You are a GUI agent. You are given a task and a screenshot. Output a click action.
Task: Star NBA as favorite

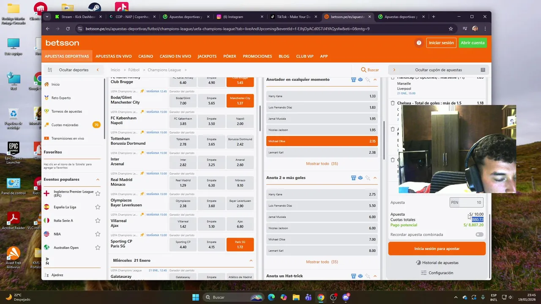(98, 234)
